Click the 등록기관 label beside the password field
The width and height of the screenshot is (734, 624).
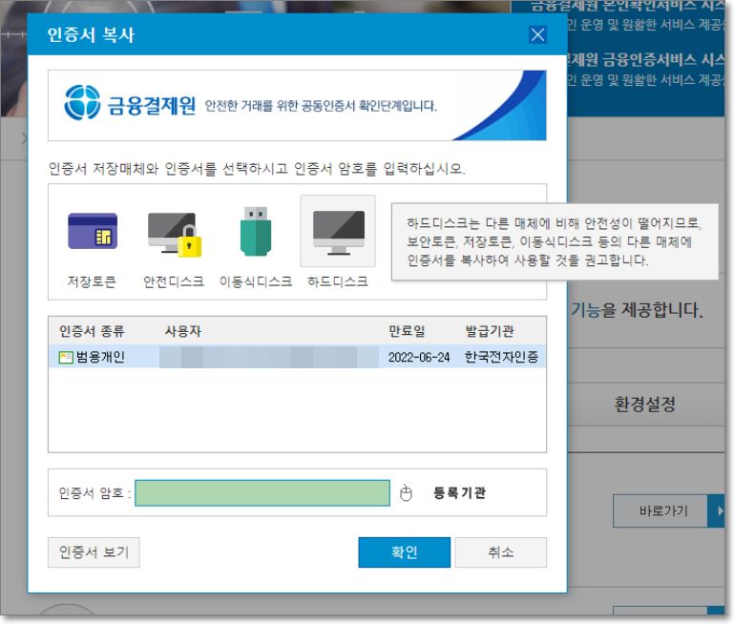coord(459,492)
